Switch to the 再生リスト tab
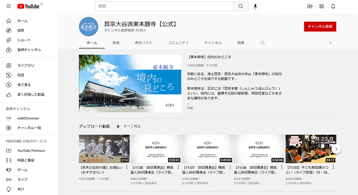The width and height of the screenshot is (358, 195). [144, 43]
